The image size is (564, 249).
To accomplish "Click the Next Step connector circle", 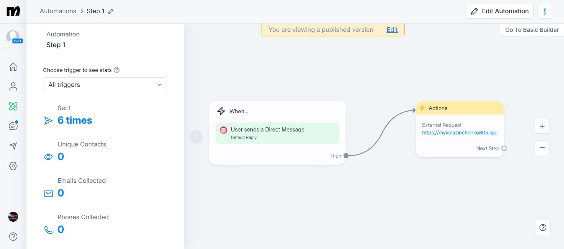I will (x=504, y=148).
